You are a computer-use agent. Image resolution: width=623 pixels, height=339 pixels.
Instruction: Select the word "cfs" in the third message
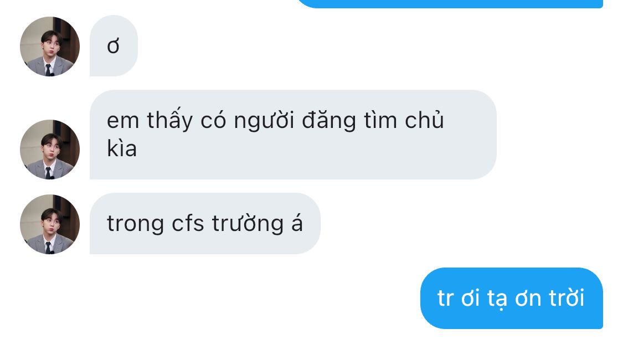[x=188, y=223]
